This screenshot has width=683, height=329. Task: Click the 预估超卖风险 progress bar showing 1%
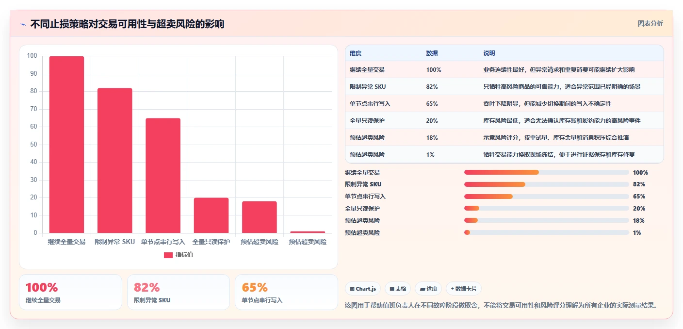(x=547, y=233)
